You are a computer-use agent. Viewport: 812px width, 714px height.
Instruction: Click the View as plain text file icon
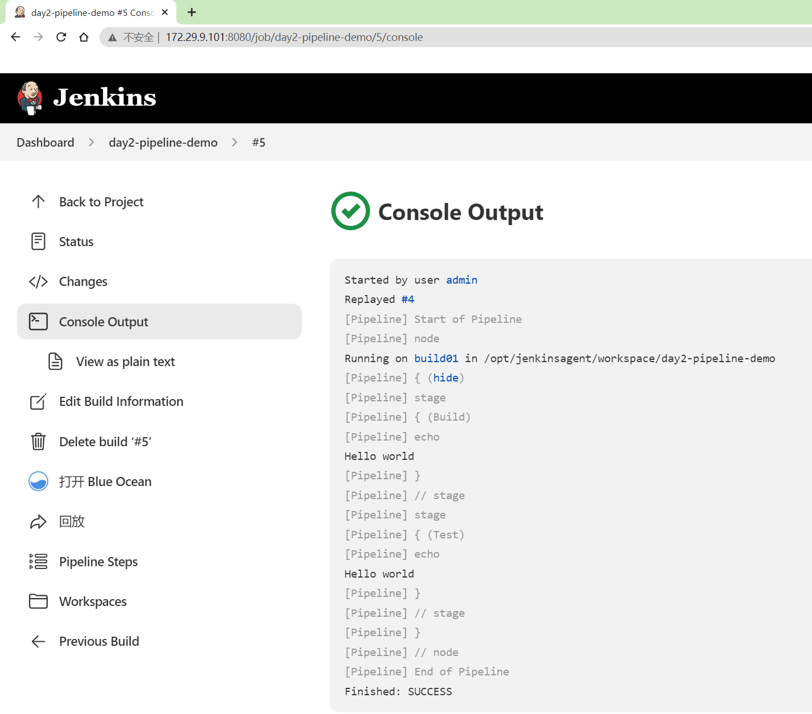pos(55,362)
